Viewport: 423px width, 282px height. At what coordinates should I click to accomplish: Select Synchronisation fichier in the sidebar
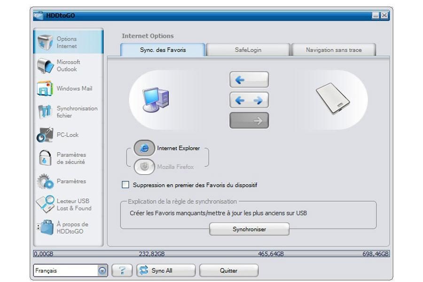(x=68, y=112)
